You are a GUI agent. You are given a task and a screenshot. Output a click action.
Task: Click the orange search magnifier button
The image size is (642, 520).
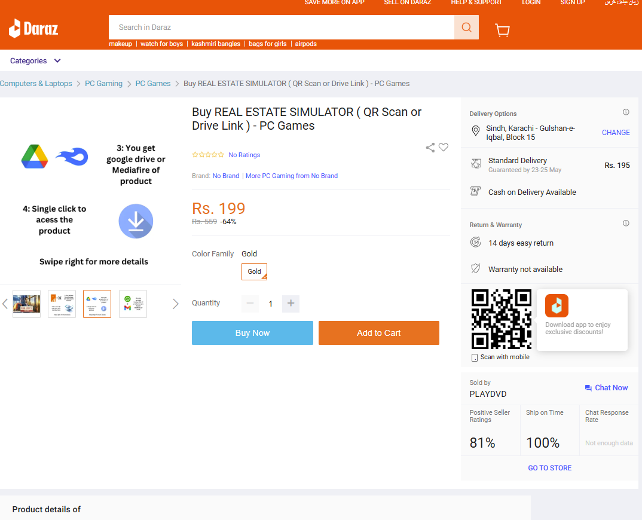466,27
